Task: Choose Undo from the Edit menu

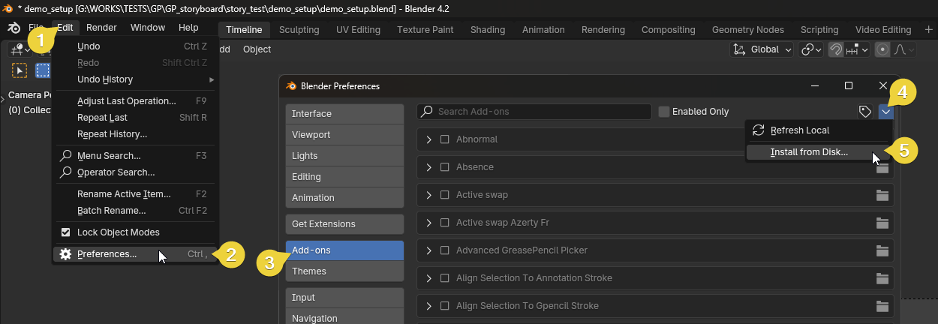Action: [x=136, y=46]
